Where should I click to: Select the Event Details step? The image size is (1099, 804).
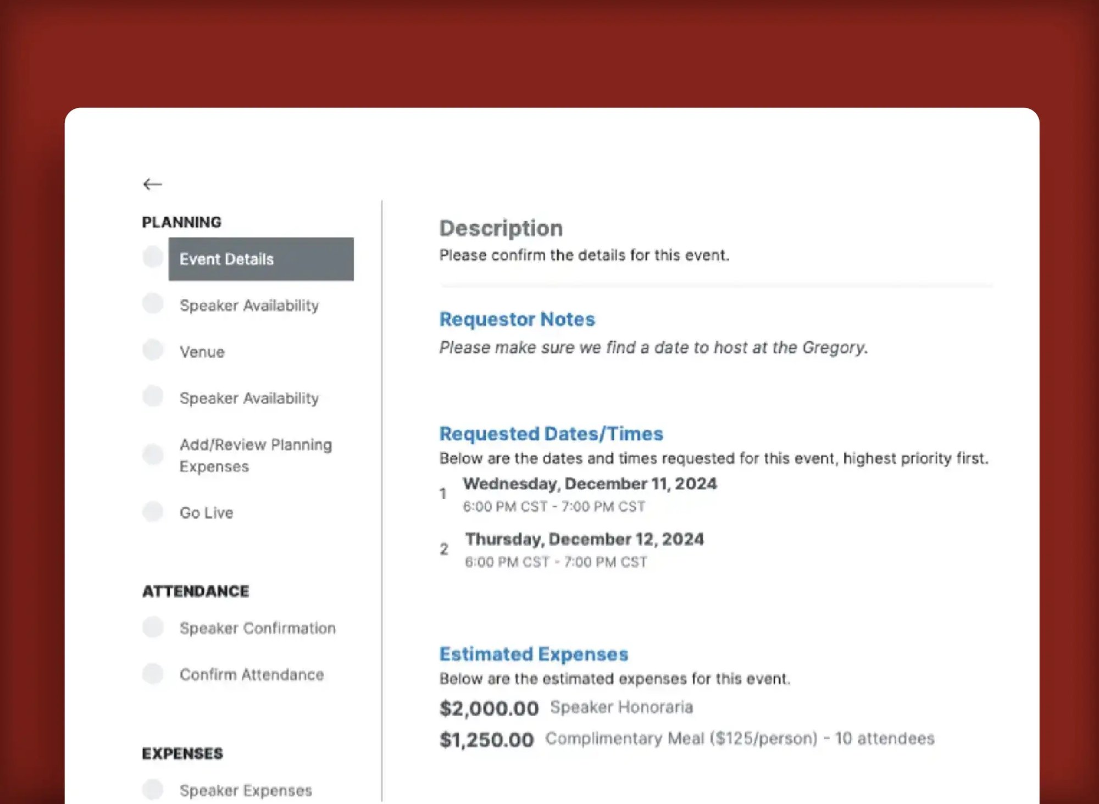pos(226,259)
